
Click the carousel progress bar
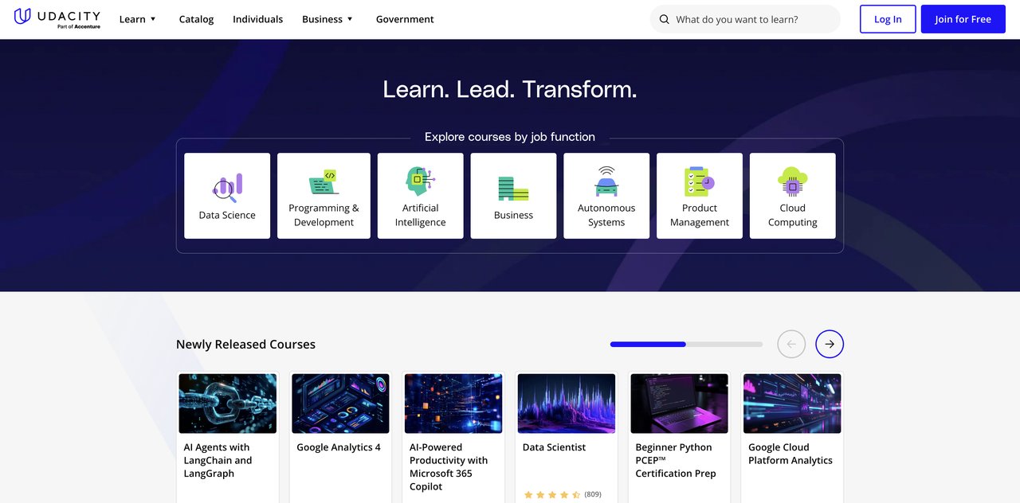pos(686,344)
